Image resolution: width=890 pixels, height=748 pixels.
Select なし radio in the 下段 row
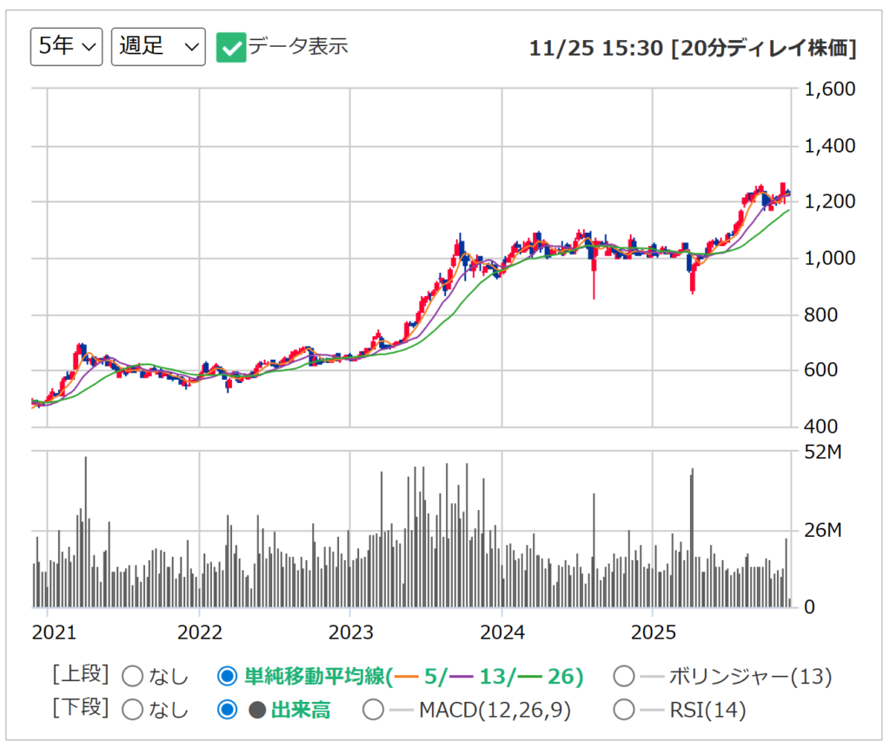click(133, 710)
